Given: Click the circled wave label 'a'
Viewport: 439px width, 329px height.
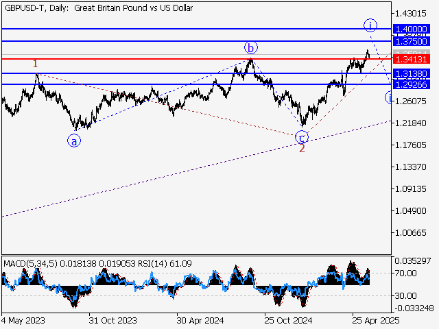Looking at the screenshot, I should 73,141.
